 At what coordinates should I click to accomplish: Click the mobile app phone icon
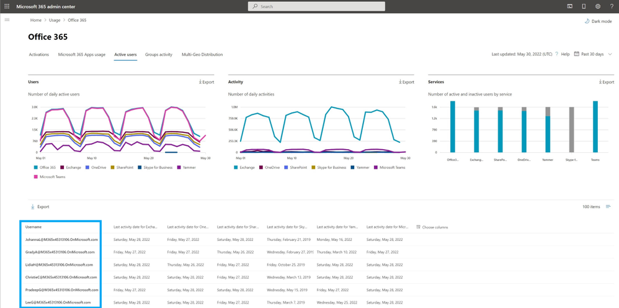pyautogui.click(x=584, y=6)
